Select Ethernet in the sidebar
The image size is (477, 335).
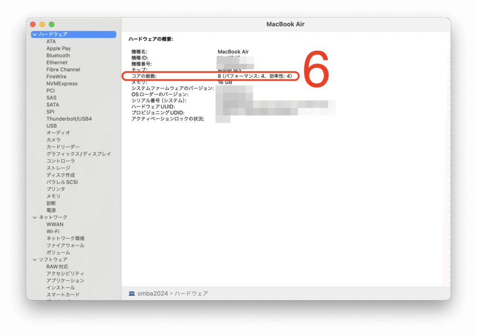click(x=57, y=62)
